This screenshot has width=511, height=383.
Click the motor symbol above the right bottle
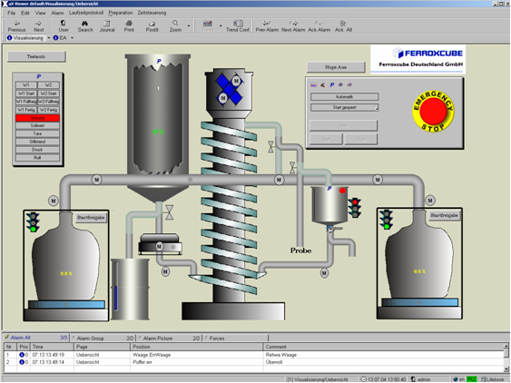click(430, 201)
